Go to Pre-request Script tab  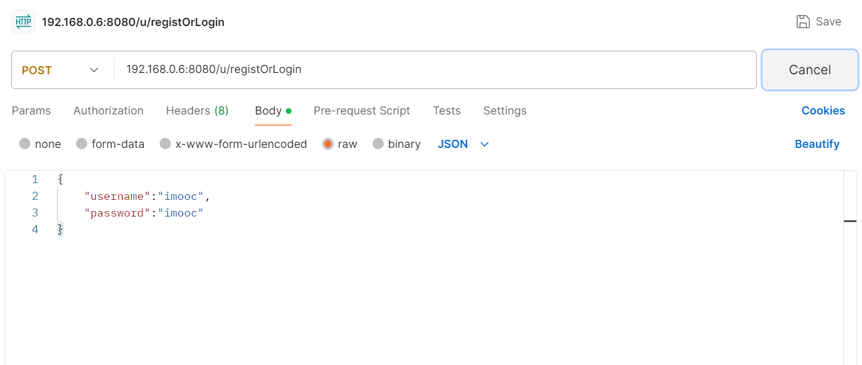(x=362, y=111)
